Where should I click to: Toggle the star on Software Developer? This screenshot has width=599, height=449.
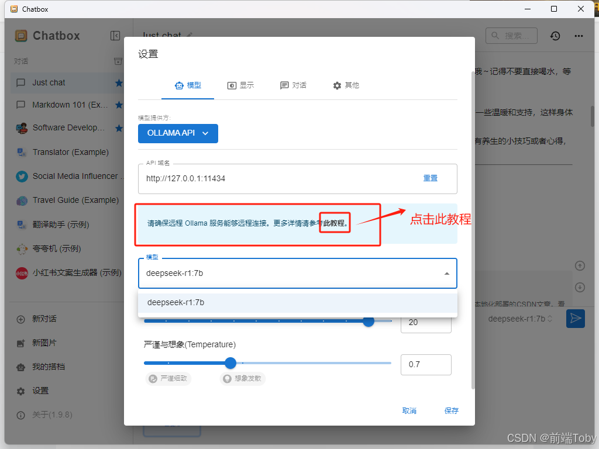(119, 128)
